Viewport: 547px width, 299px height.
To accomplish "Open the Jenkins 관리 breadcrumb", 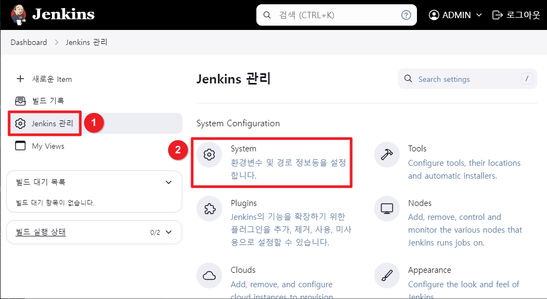I will [x=87, y=42].
